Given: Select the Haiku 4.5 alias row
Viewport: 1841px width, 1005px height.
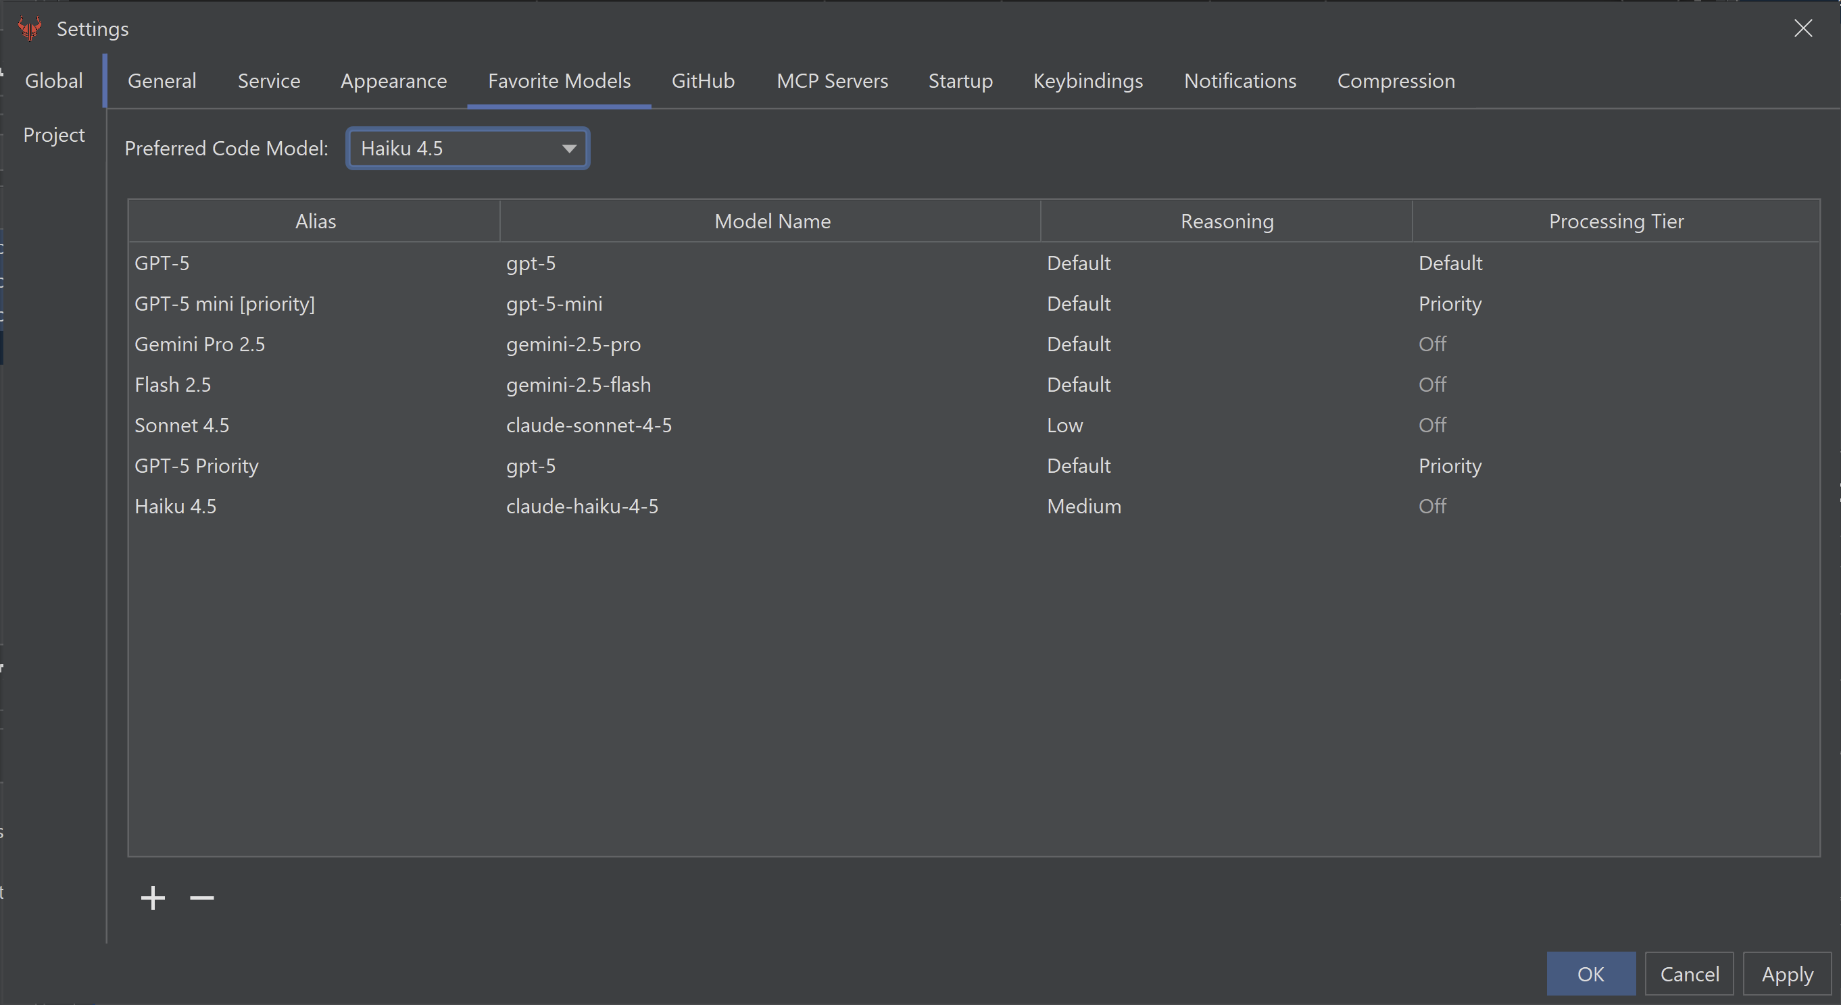Looking at the screenshot, I should [x=176, y=507].
